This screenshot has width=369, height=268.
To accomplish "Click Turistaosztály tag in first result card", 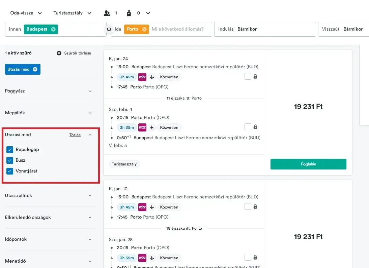I will pos(124,164).
